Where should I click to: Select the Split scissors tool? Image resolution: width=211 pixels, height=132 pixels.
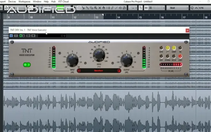[83, 8]
